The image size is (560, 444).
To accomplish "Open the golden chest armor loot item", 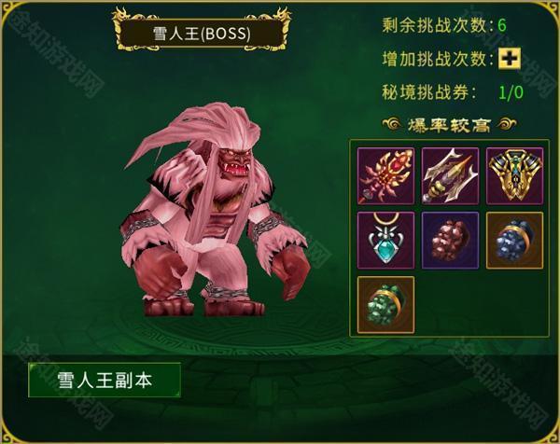I will coord(514,176).
